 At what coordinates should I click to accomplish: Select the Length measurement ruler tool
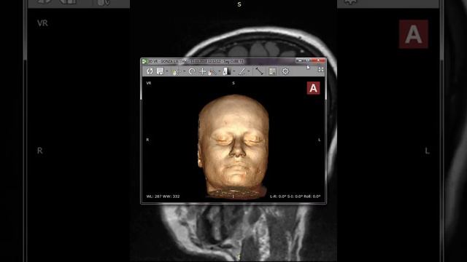pos(260,71)
